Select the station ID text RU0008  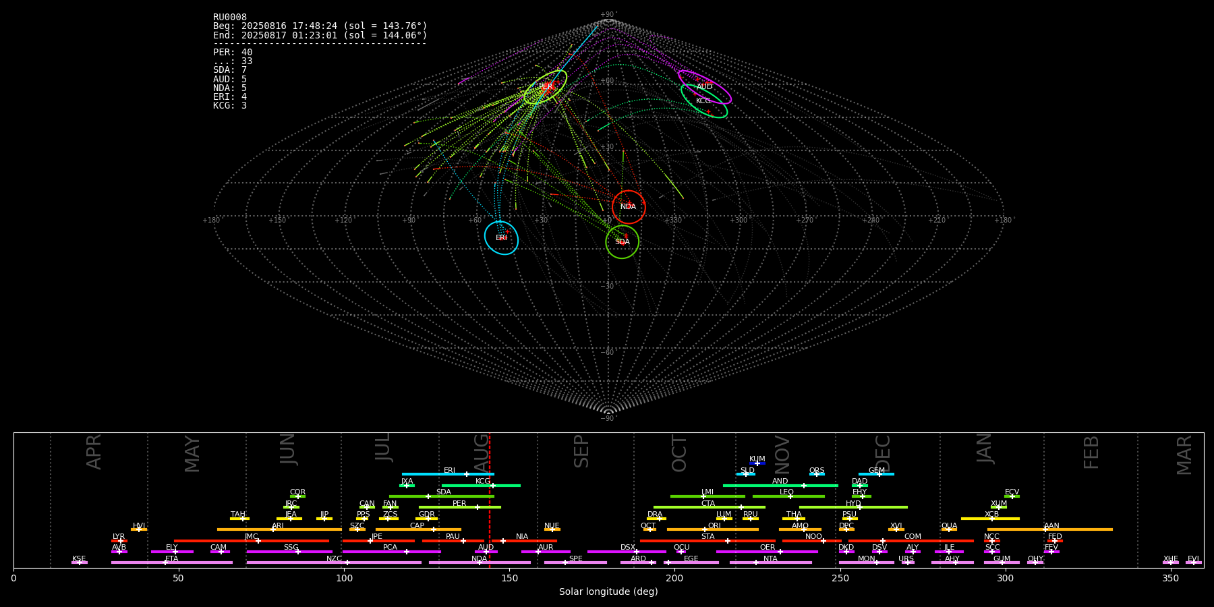[230, 18]
